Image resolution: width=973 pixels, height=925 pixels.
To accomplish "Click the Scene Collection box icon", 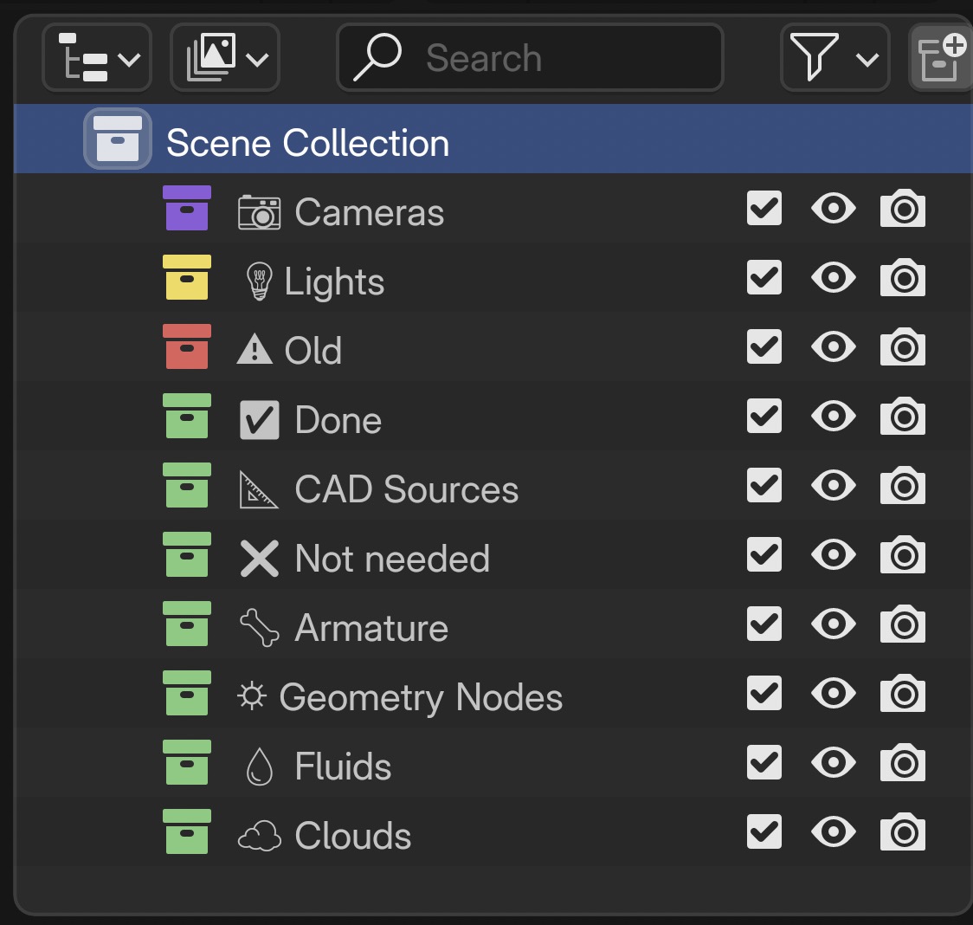I will pos(117,139).
